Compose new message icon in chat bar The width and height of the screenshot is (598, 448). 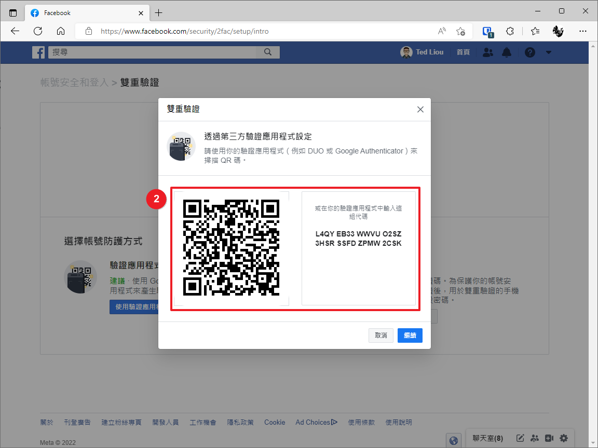click(x=520, y=438)
